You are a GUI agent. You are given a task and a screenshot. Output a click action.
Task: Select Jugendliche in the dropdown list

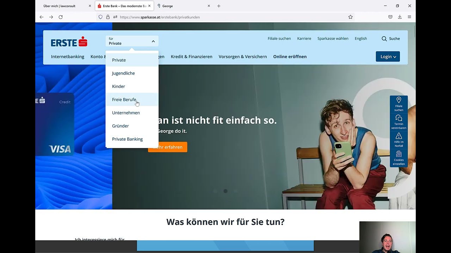pyautogui.click(x=132, y=73)
